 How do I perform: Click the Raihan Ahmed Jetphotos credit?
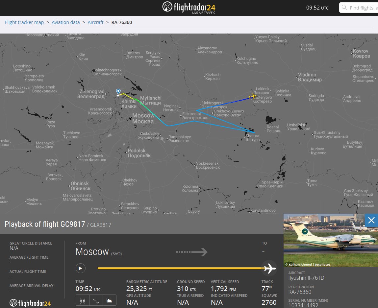click(x=308, y=264)
